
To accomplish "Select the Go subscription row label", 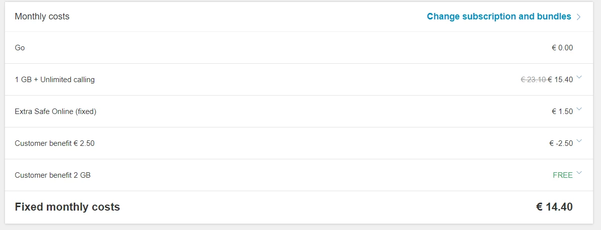I will click(x=20, y=48).
